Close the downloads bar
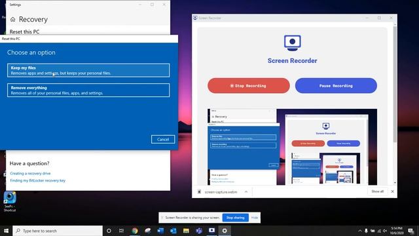The width and height of the screenshot is (419, 236). click(392, 191)
